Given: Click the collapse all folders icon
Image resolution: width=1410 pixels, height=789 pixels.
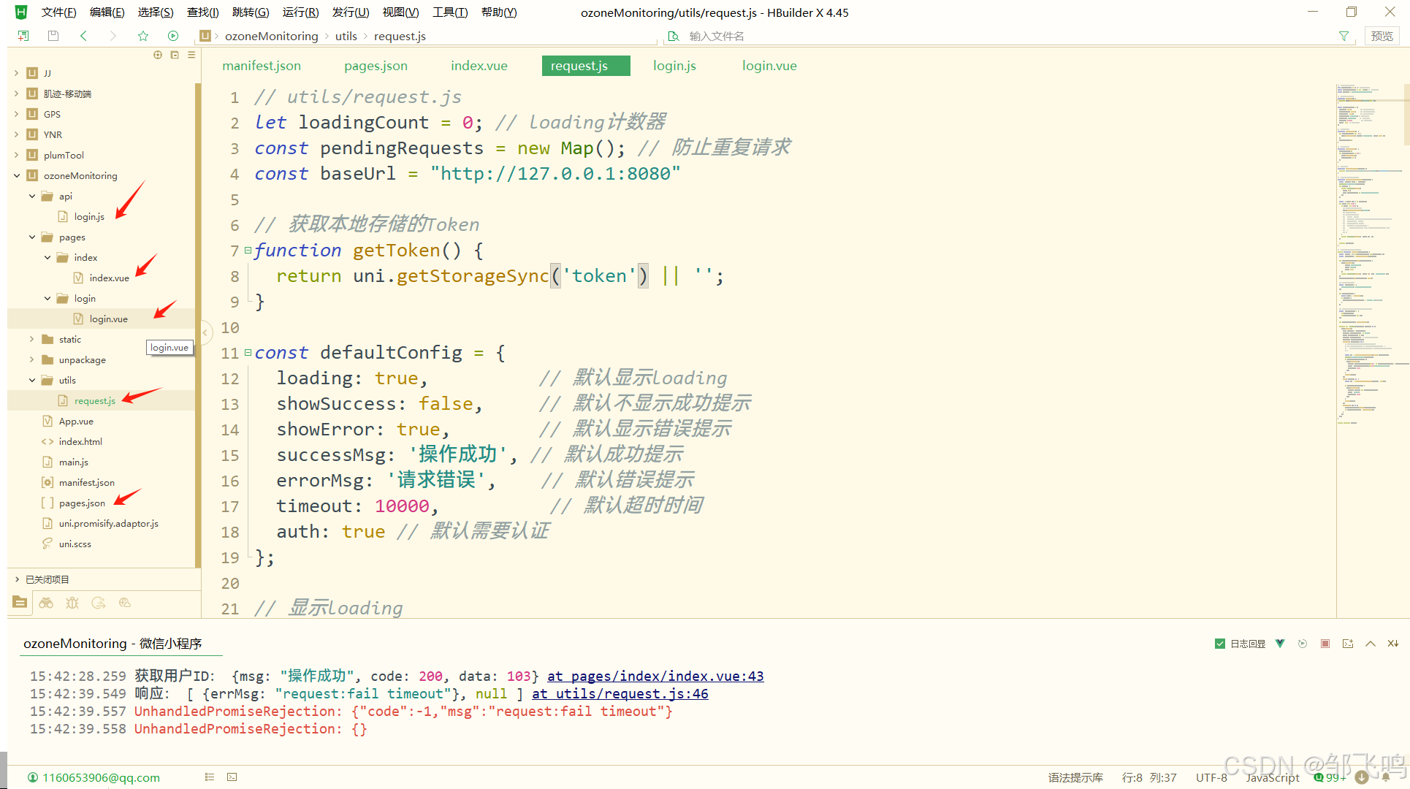Looking at the screenshot, I should click(175, 55).
